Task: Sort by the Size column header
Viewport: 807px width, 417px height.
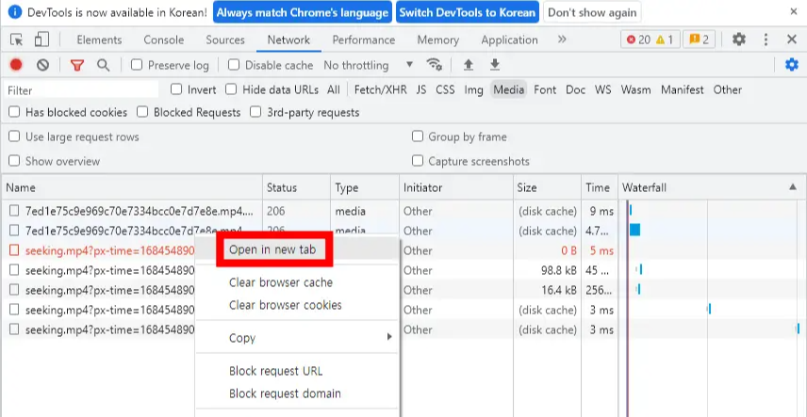Action: pos(547,187)
